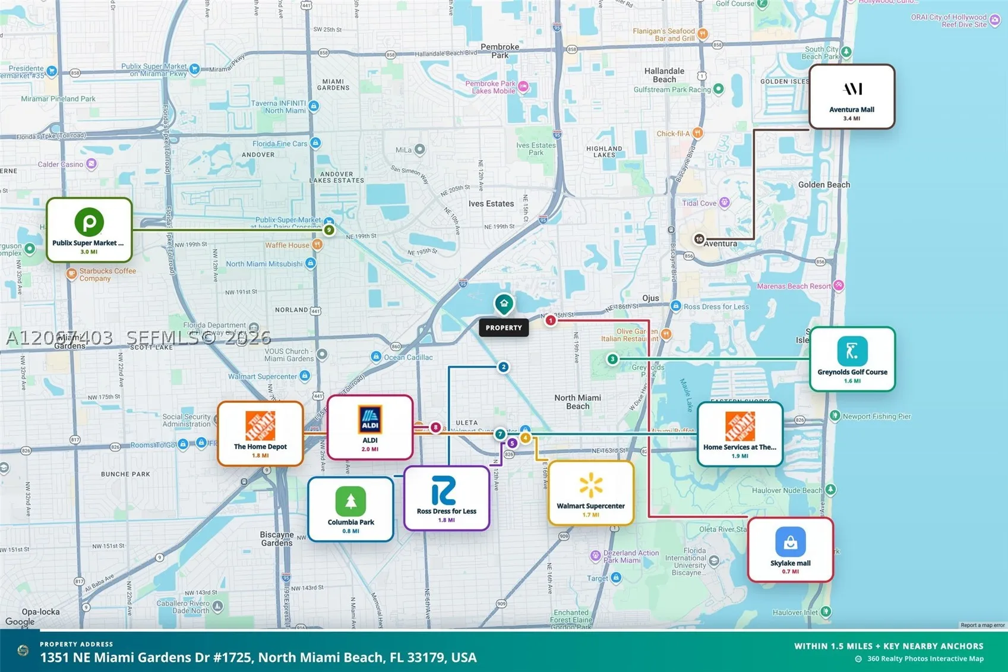Open the Taverna INFINITI North Miami pin

tap(314, 106)
